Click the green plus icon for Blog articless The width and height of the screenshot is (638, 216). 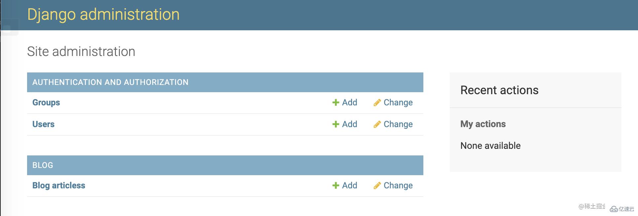[336, 186]
